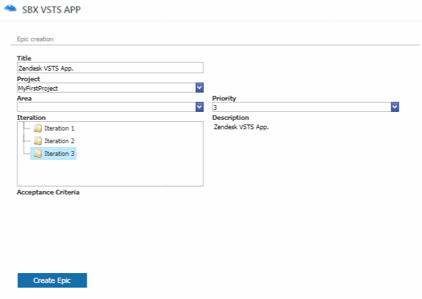Image resolution: width=422 pixels, height=299 pixels.
Task: Click the Iteration 3 folder icon
Action: click(38, 153)
